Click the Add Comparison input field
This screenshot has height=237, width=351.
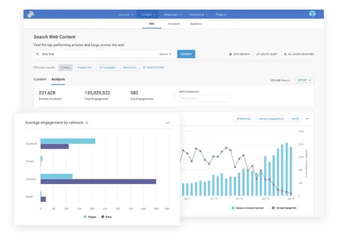coord(205,99)
